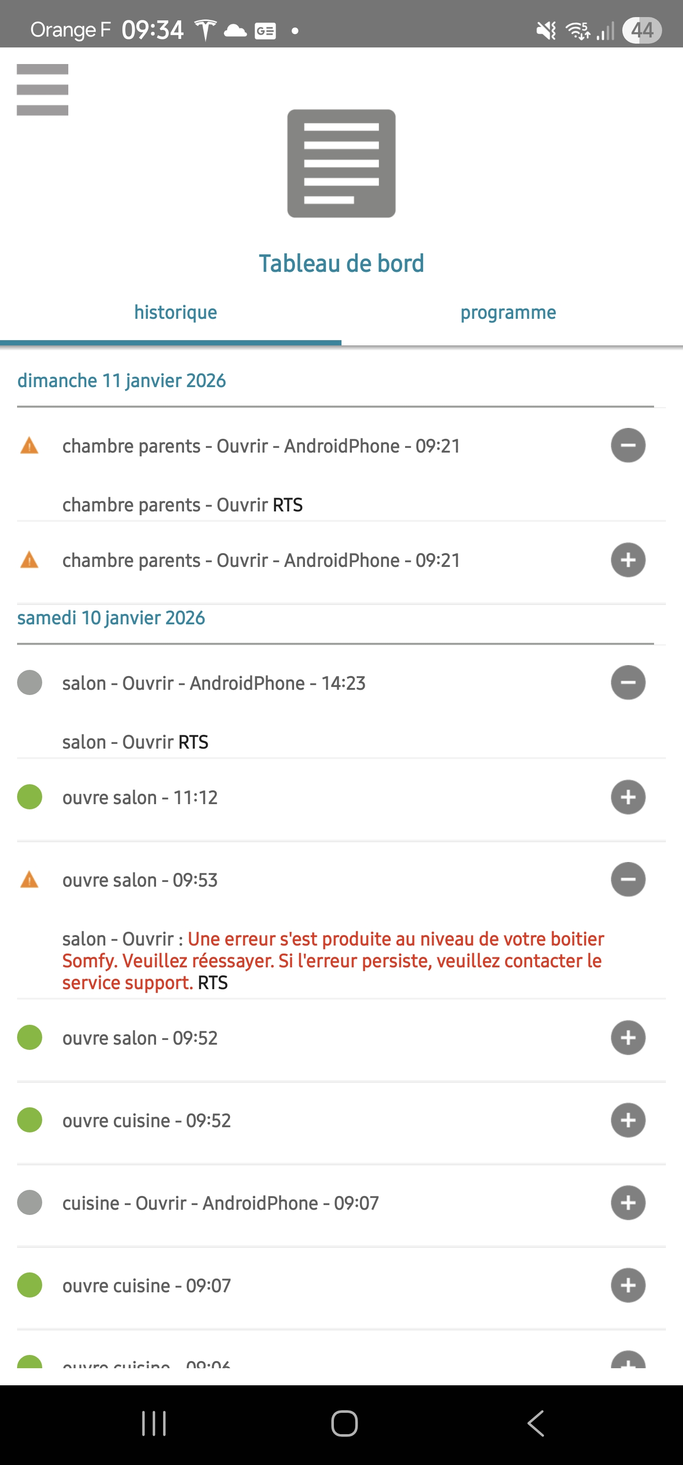Viewport: 683px width, 1465px height.
Task: Expand second chambre parents 09:21 entry
Action: (628, 560)
